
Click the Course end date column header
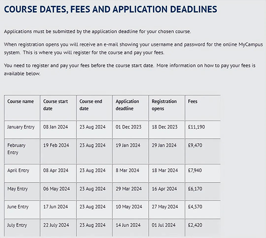coord(91,105)
